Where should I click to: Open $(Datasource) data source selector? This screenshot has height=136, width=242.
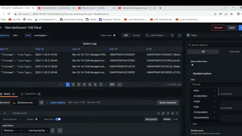point(25,102)
